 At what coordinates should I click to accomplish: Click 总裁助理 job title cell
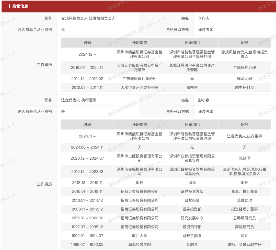click(245, 200)
